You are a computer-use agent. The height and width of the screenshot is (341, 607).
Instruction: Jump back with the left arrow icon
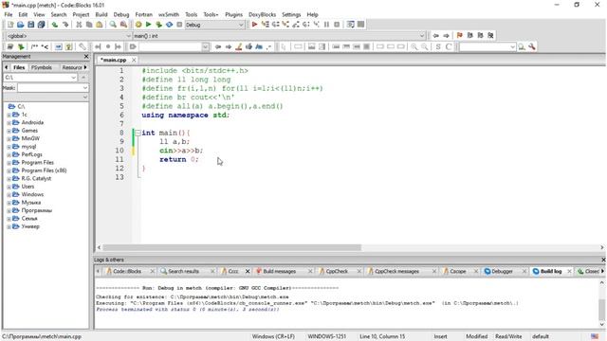coord(436,36)
